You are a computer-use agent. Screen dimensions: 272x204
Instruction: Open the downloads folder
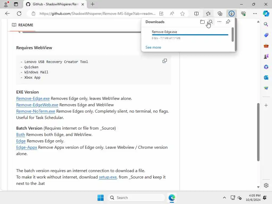tap(202, 22)
